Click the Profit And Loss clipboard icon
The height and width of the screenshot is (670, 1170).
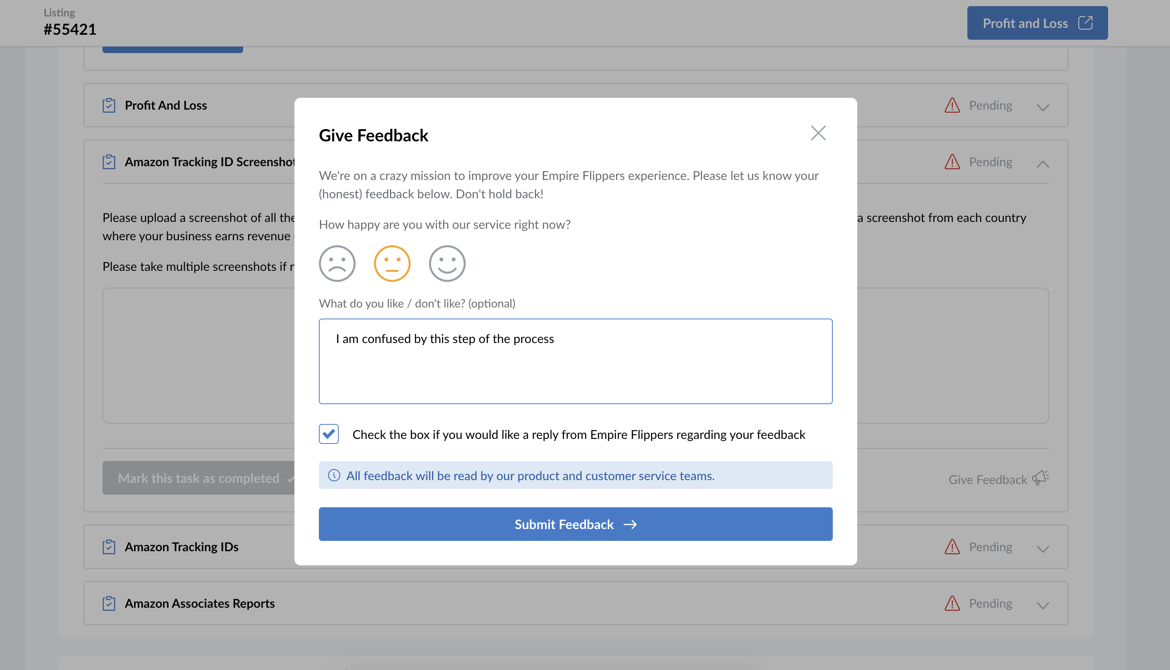[x=109, y=105]
